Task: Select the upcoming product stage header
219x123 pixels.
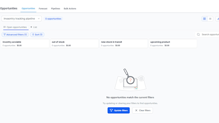Action: click(x=173, y=43)
